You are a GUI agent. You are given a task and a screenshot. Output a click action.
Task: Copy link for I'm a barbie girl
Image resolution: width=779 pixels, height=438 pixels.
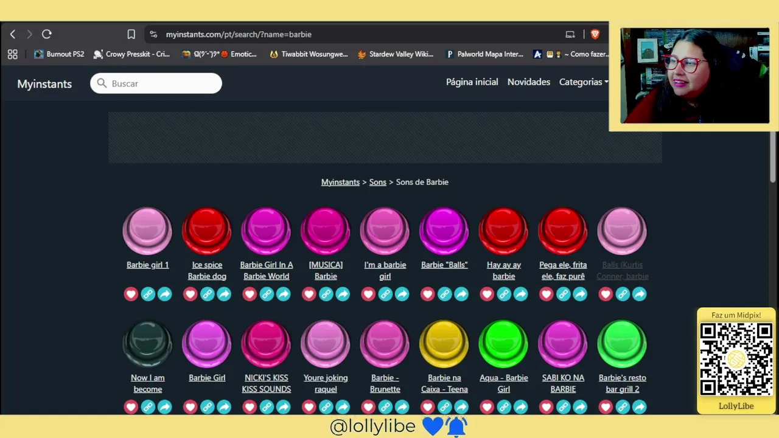tap(385, 294)
